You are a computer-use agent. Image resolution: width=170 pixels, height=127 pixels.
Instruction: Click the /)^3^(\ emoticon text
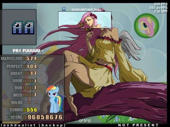click(85, 121)
